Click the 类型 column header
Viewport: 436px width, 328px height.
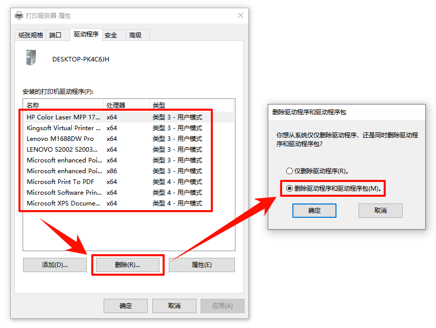192,105
